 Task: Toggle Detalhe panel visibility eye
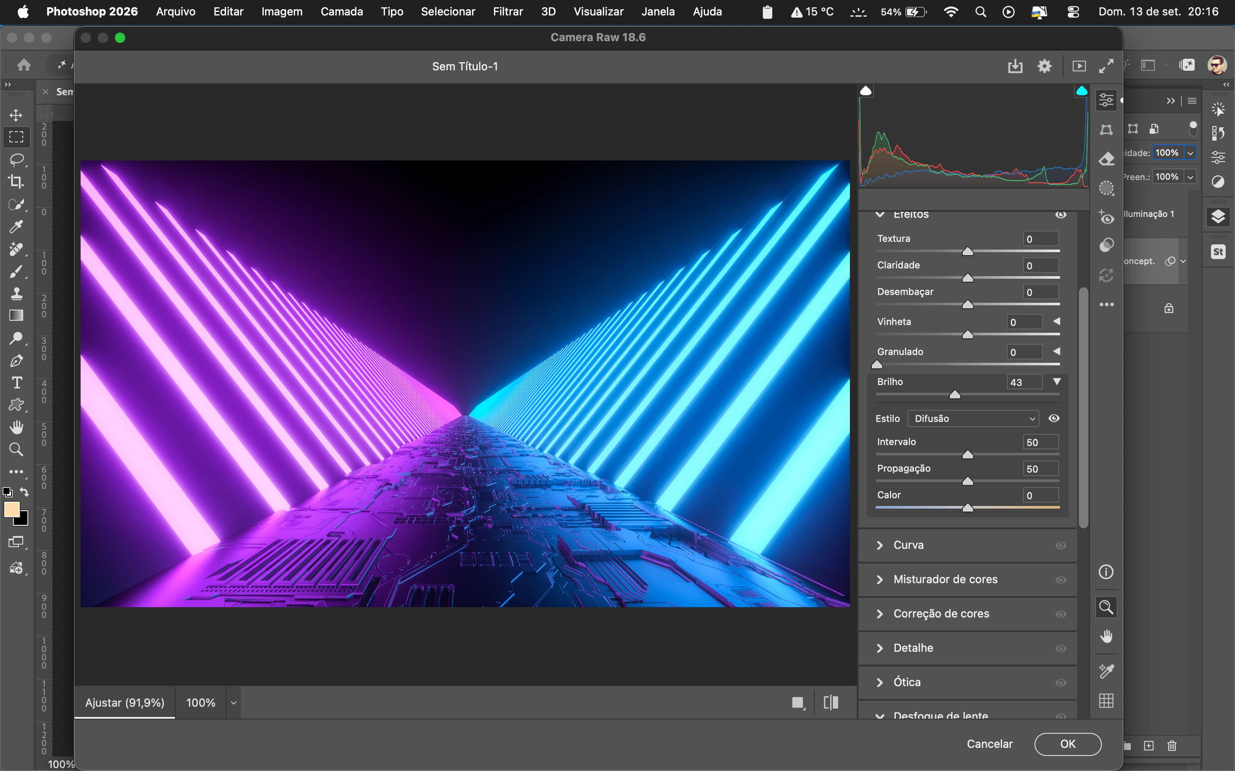(1060, 648)
